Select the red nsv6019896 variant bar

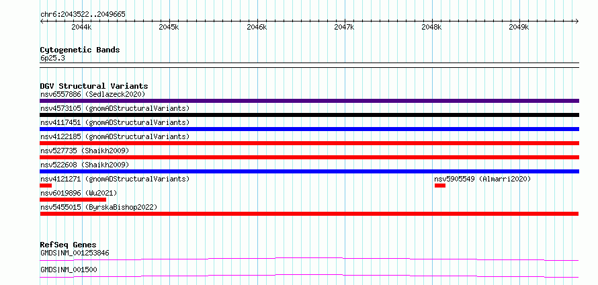coord(73,200)
